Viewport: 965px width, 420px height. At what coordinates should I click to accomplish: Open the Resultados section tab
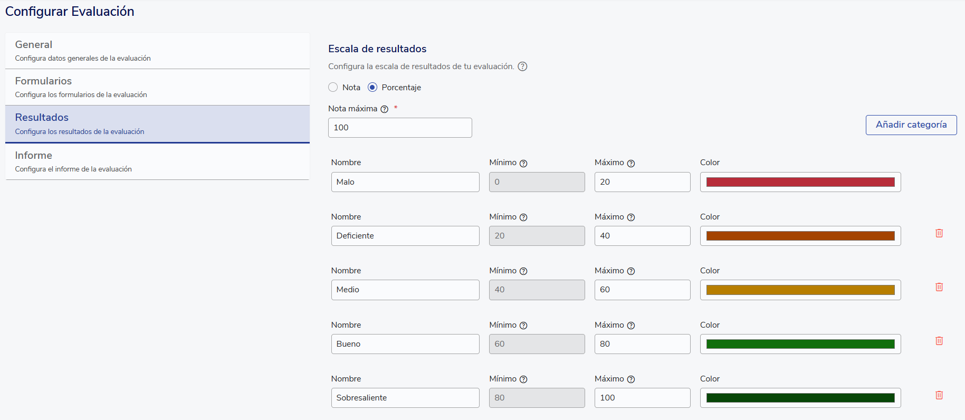pyautogui.click(x=157, y=124)
